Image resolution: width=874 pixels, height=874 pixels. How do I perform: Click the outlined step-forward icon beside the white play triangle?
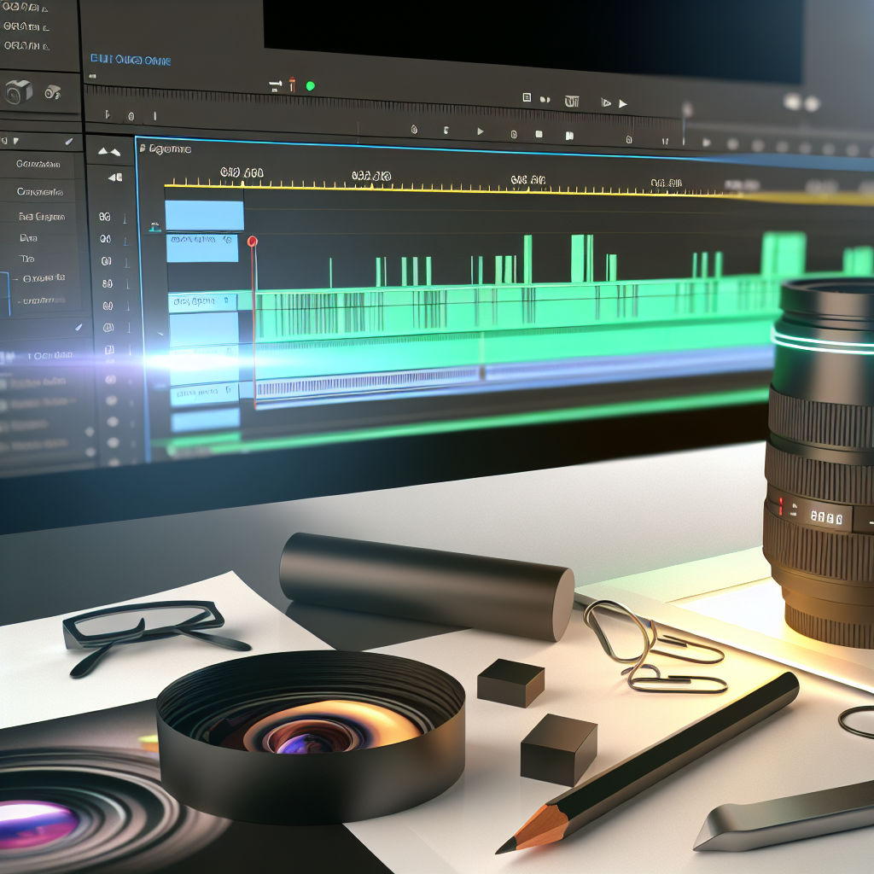(x=606, y=102)
